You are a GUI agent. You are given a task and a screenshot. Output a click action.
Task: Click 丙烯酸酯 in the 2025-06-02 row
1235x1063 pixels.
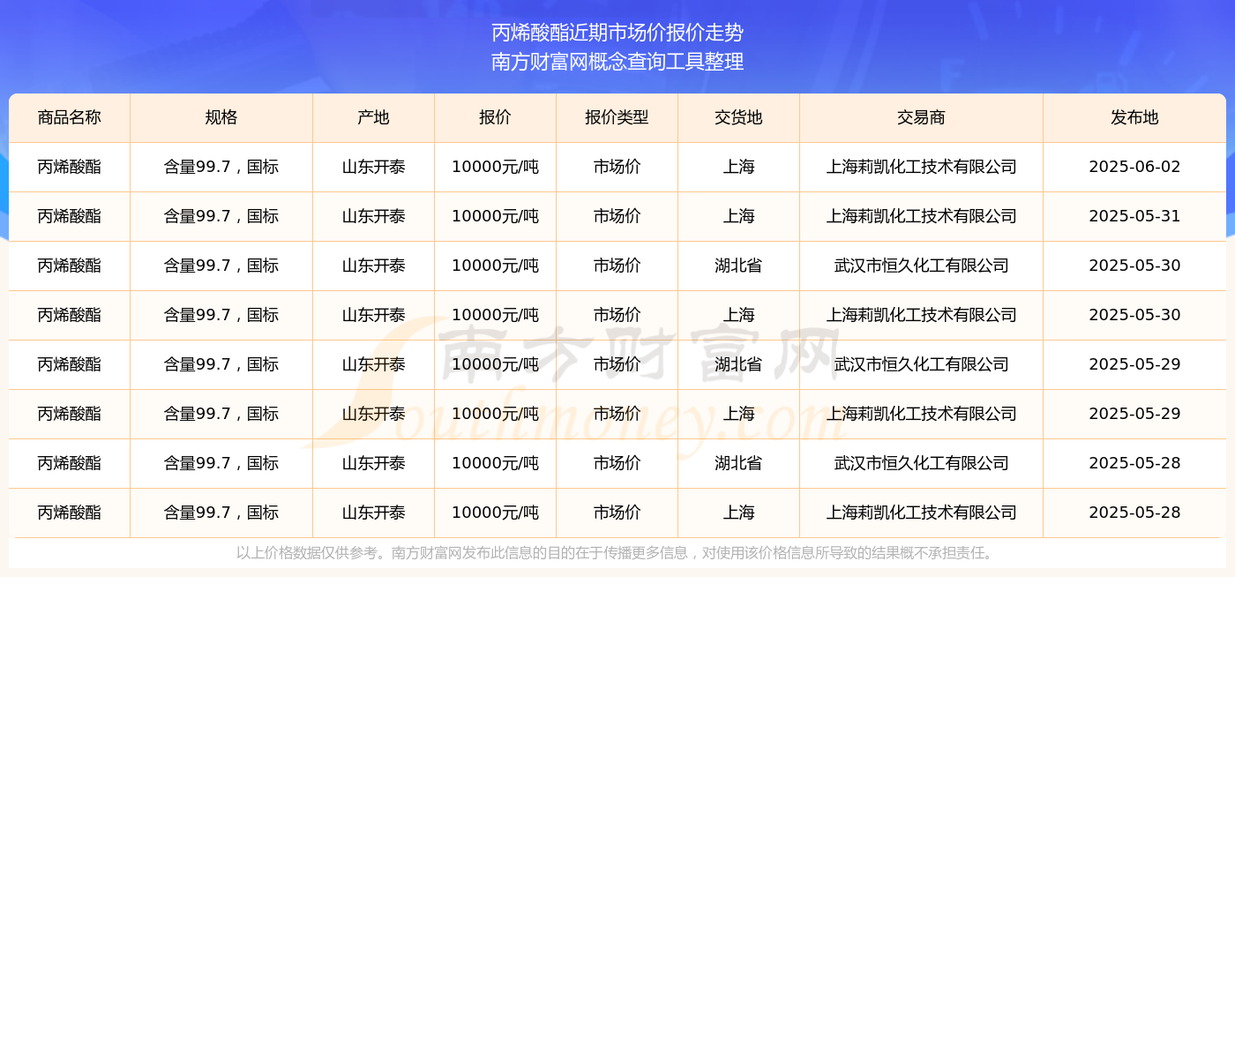click(x=70, y=167)
